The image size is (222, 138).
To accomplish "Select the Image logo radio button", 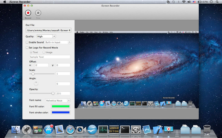I will pyautogui.click(x=44, y=52).
